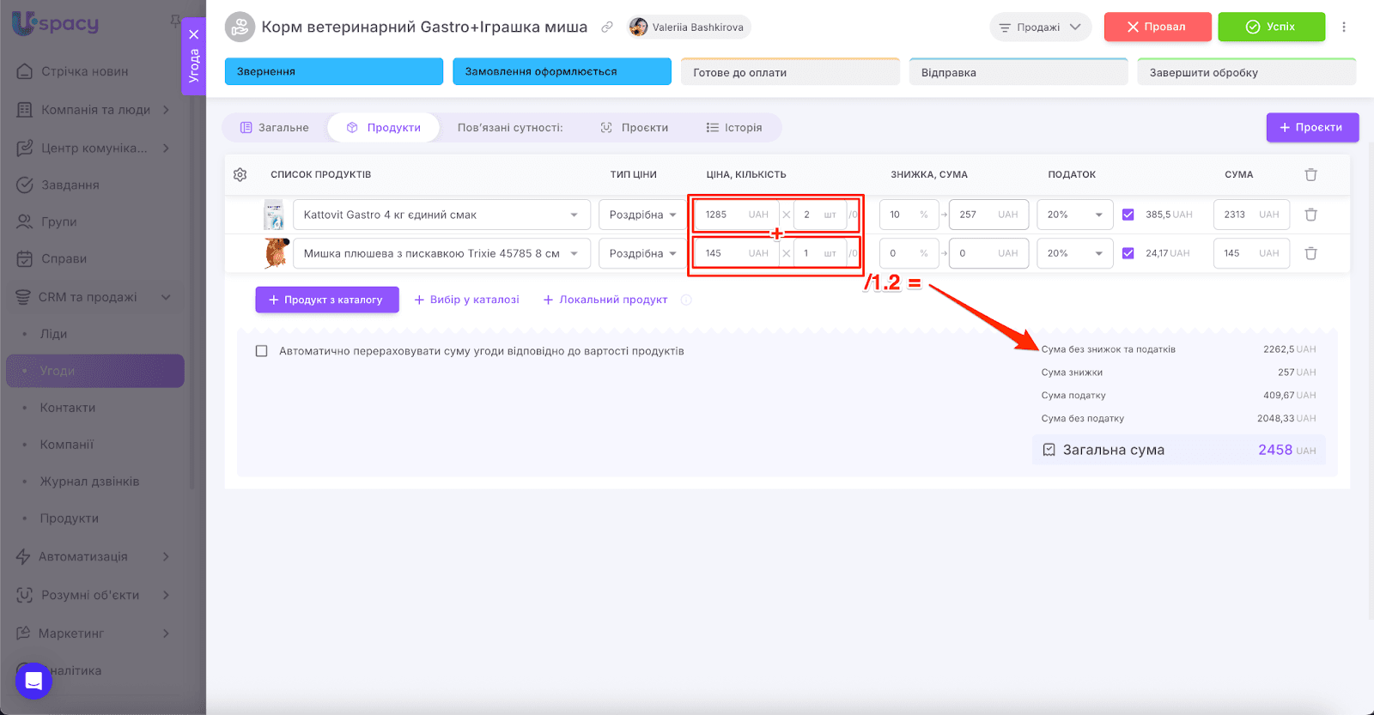This screenshot has width=1374, height=715.
Task: Copy deal link icon next to title
Action: tap(607, 27)
